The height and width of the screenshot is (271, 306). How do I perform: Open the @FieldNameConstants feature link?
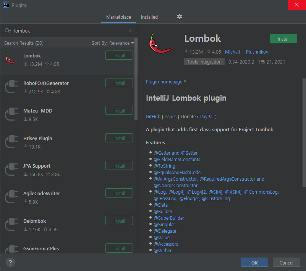(x=177, y=159)
